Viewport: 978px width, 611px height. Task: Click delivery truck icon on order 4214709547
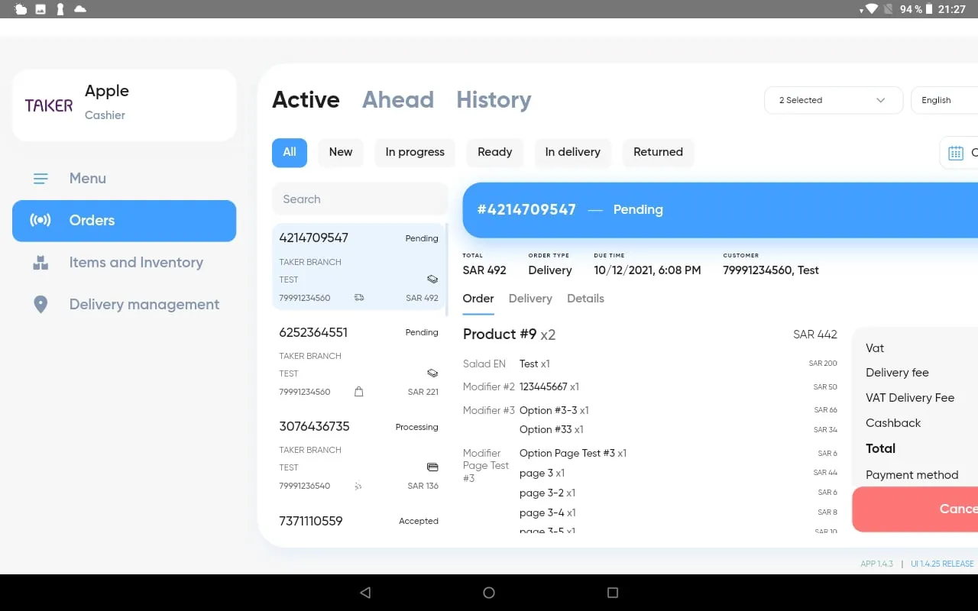pyautogui.click(x=359, y=298)
